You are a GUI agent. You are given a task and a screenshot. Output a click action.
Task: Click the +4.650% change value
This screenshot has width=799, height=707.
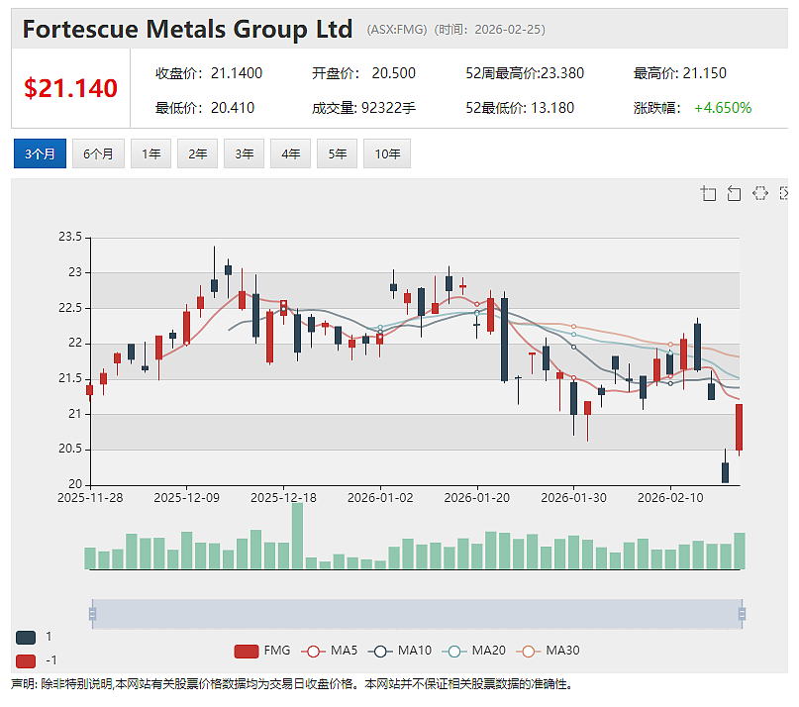723,108
